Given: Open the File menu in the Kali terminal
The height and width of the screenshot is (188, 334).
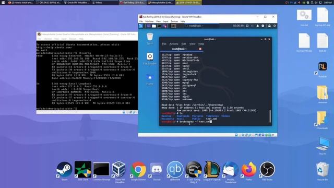Looking at the screenshot, I should coord(164,44).
